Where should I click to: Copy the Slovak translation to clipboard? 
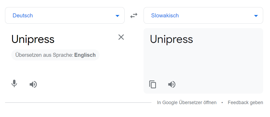pyautogui.click(x=153, y=84)
